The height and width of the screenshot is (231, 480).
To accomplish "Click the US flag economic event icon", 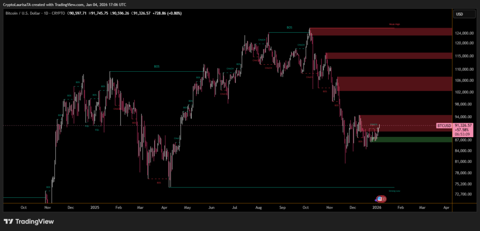I will [x=379, y=199].
